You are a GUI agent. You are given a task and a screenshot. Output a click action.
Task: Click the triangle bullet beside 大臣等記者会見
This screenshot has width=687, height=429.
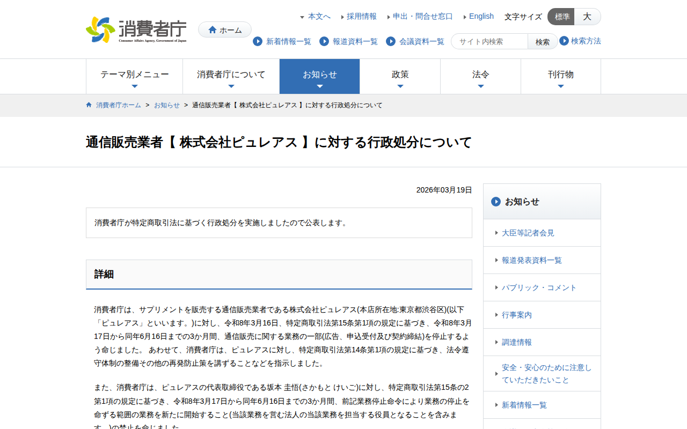[x=496, y=233]
